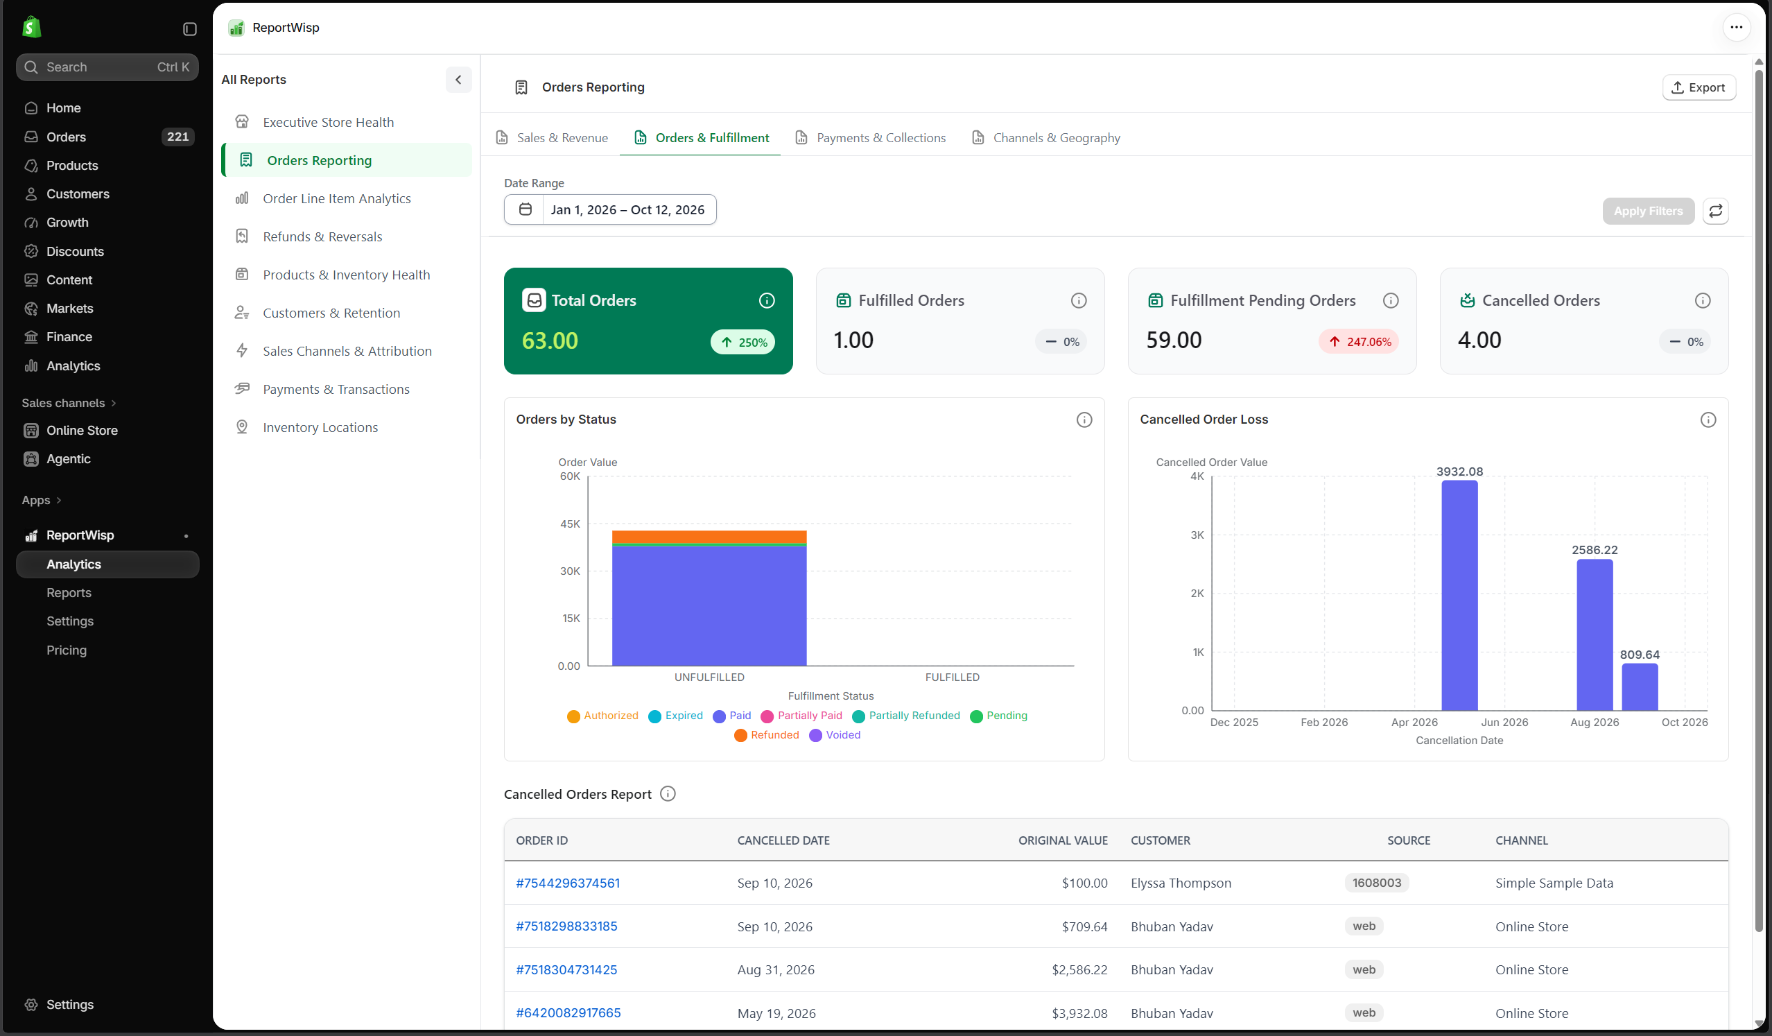Screen dimensions: 1772x1036
Task: Toggle the Pending legend series
Action: pos(998,715)
